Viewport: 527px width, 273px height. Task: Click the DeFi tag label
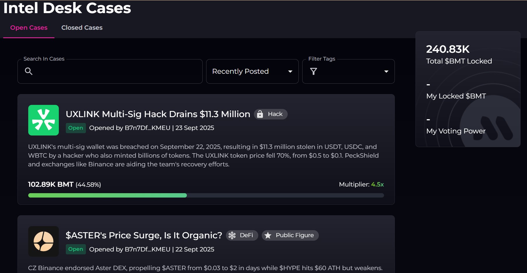(x=246, y=235)
